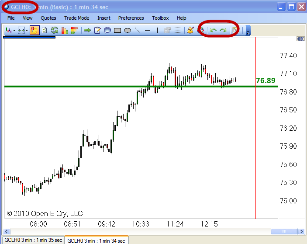
Task: Select the diagonal trend line tool
Action: point(138,30)
